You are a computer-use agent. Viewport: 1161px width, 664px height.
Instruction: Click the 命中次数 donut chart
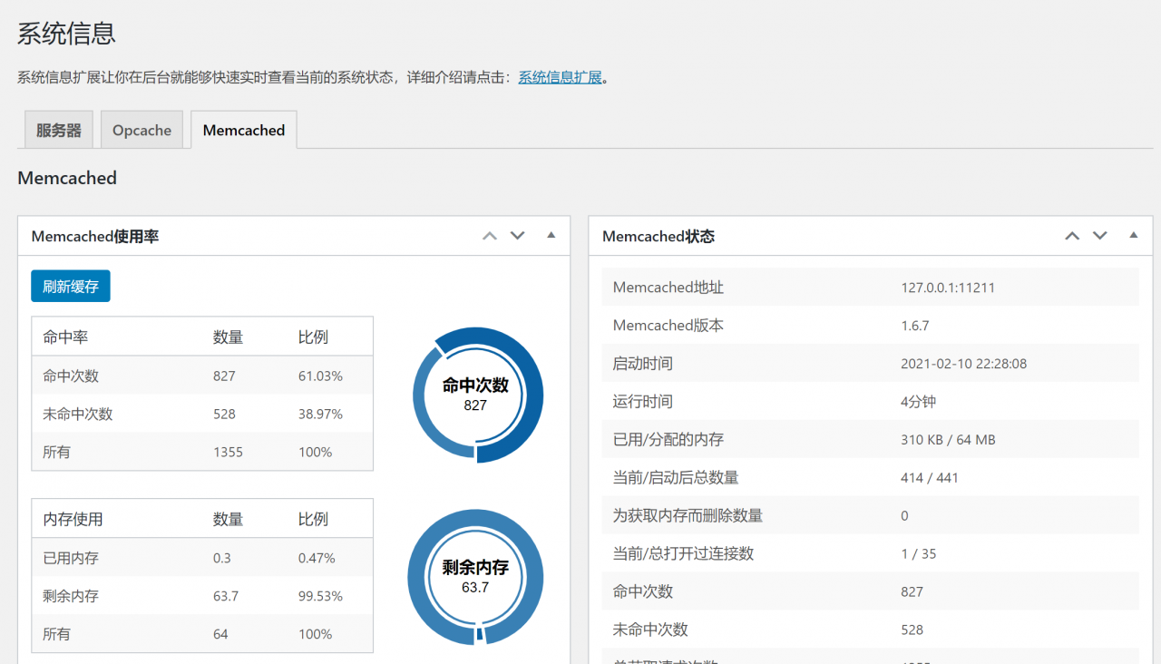[x=477, y=395]
